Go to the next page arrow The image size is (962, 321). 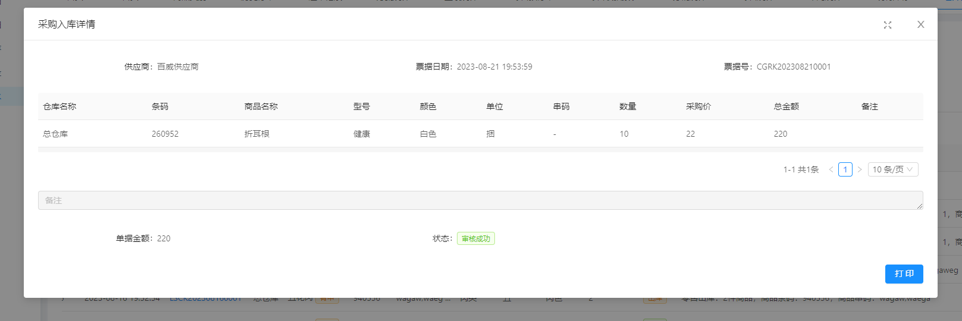[860, 169]
